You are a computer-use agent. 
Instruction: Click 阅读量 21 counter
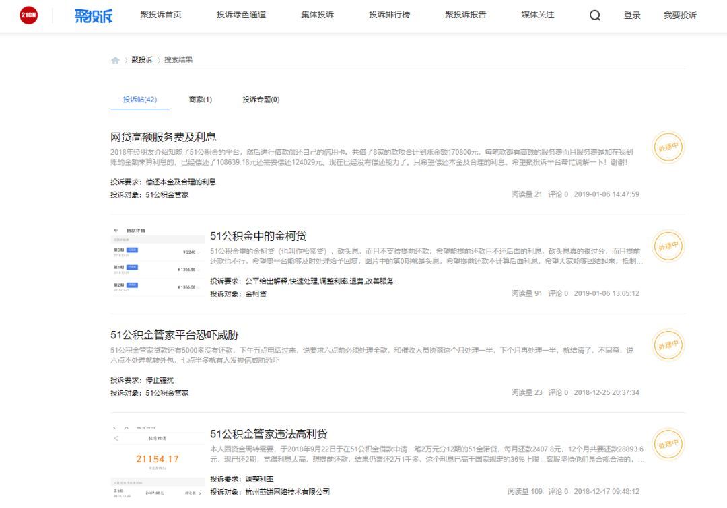(x=526, y=194)
